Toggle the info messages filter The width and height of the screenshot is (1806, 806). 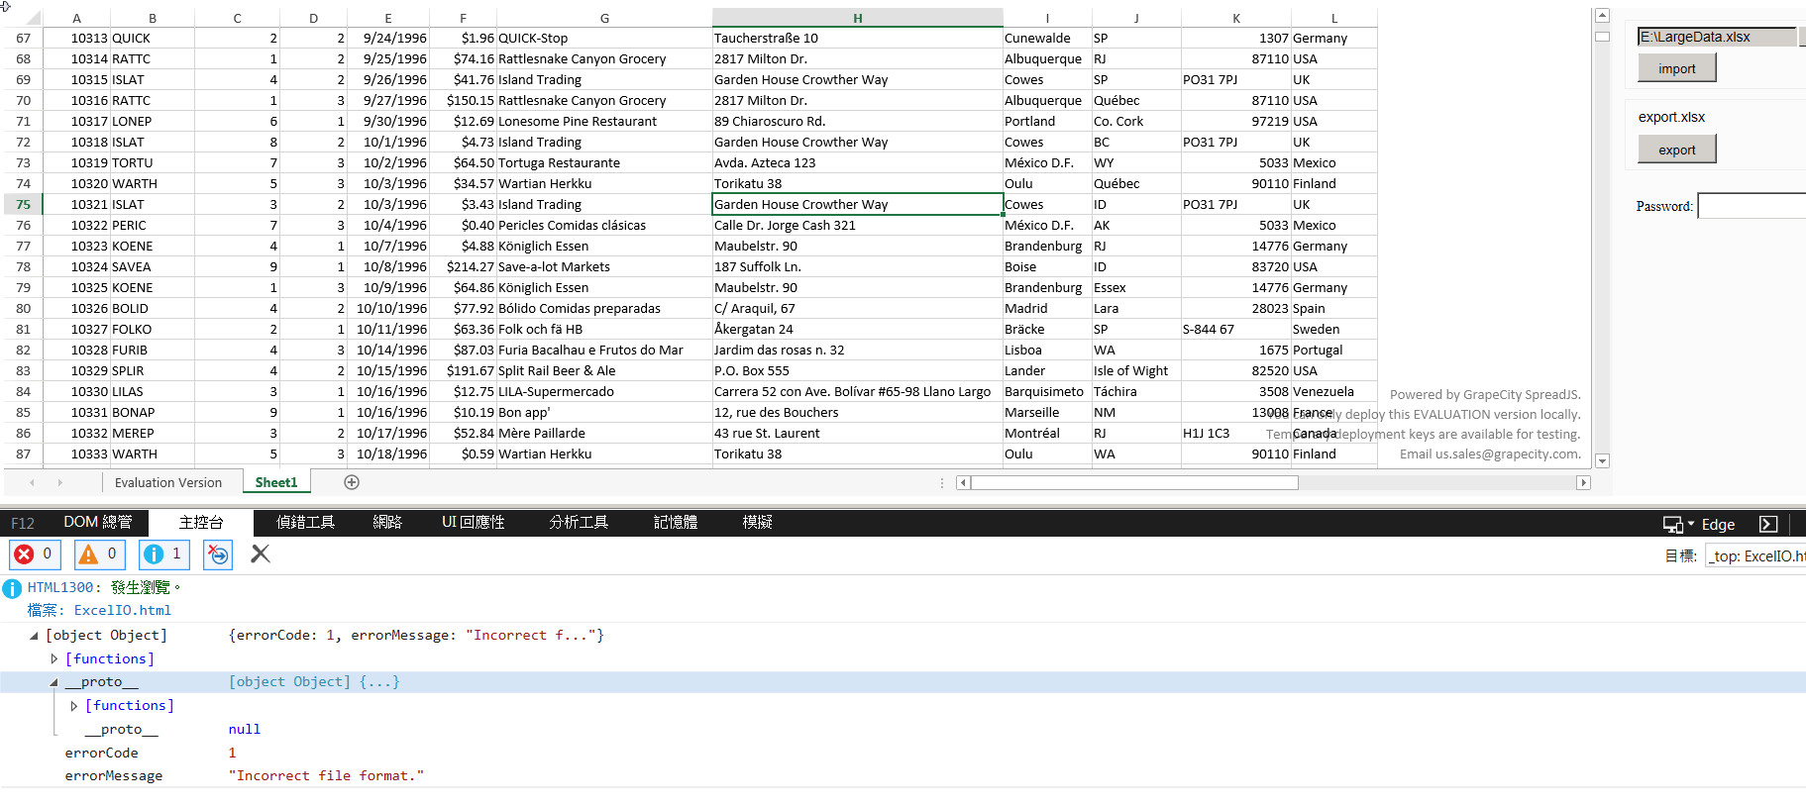pyautogui.click(x=164, y=554)
